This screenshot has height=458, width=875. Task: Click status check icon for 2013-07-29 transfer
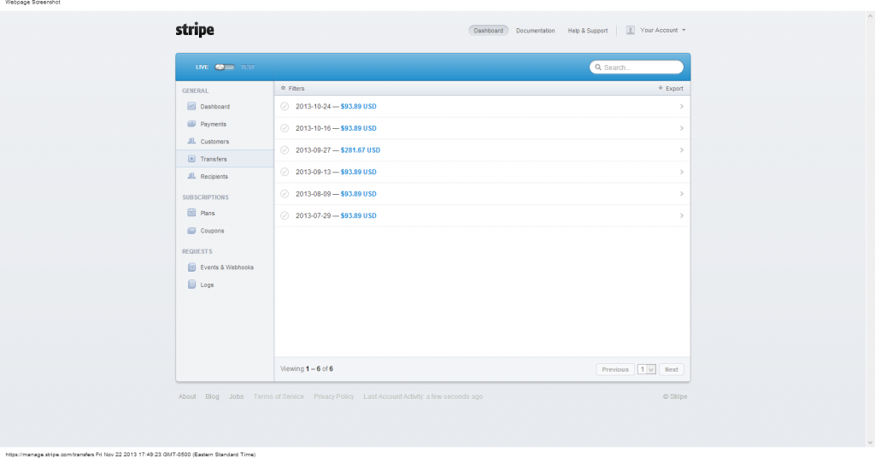click(x=285, y=215)
